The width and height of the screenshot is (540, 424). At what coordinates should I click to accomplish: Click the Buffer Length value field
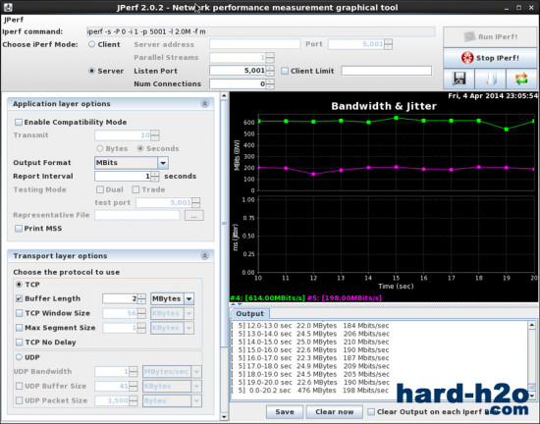120,298
